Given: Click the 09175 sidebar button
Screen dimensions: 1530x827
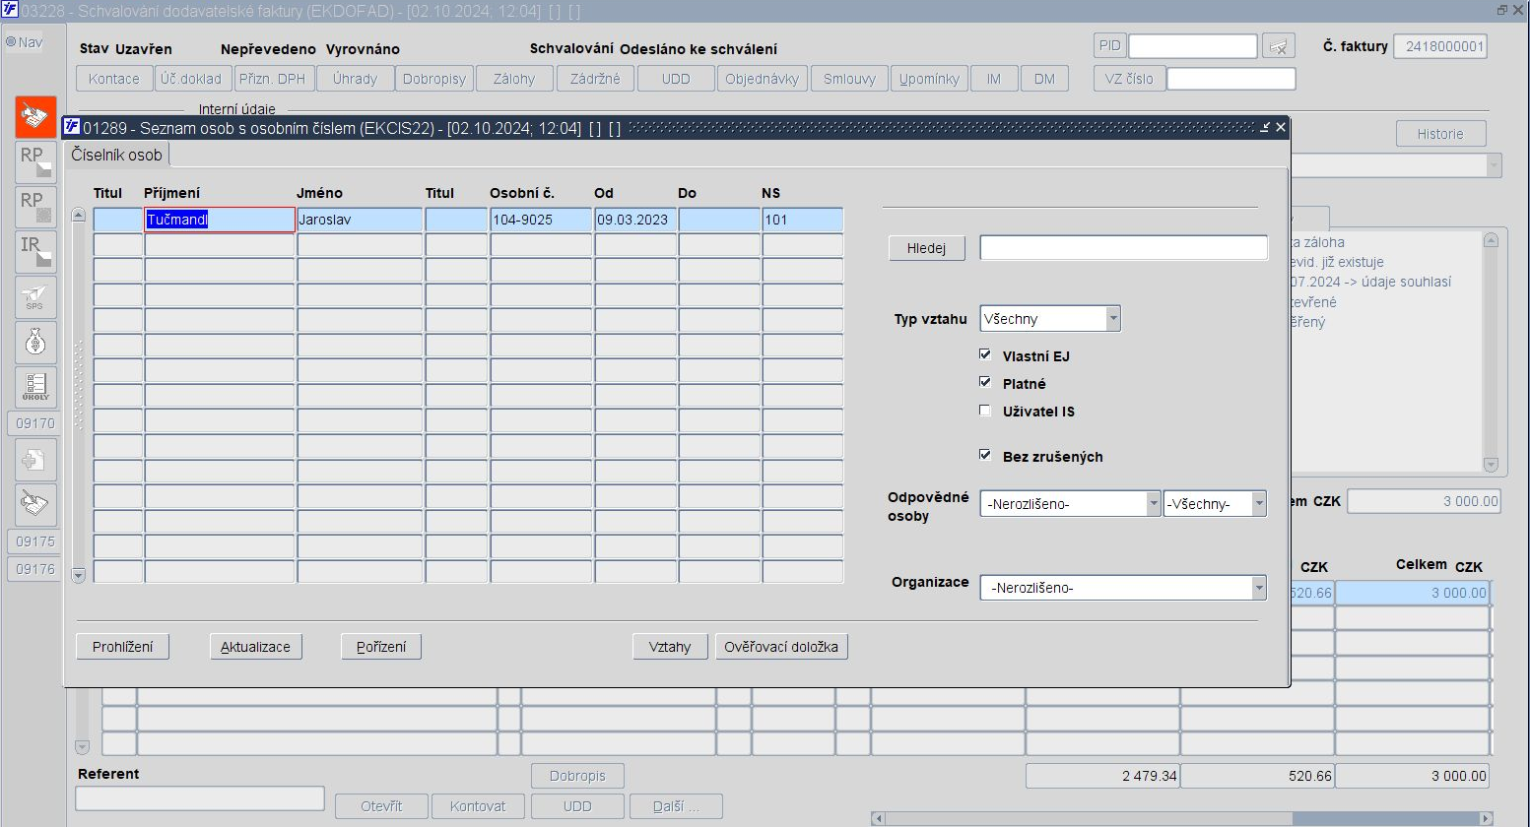Looking at the screenshot, I should 35,541.
